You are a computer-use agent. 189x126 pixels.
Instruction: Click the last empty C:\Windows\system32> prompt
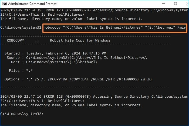(22, 114)
